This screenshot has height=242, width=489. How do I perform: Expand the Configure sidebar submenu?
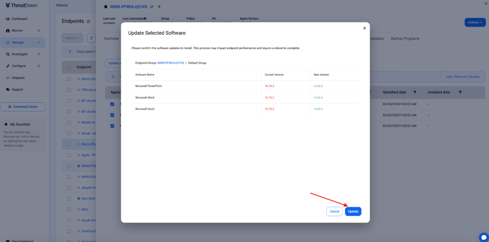point(39,66)
